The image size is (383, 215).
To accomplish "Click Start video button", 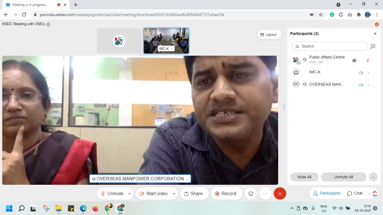I will [153, 193].
